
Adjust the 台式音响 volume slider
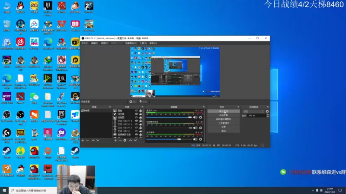(x=169, y=139)
